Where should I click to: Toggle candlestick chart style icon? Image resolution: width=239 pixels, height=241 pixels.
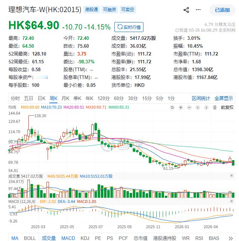[x=215, y=108]
